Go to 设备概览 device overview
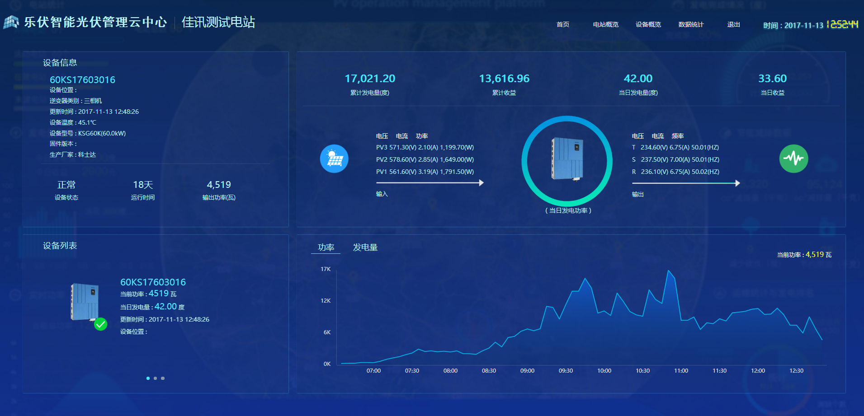The height and width of the screenshot is (416, 864). [648, 24]
